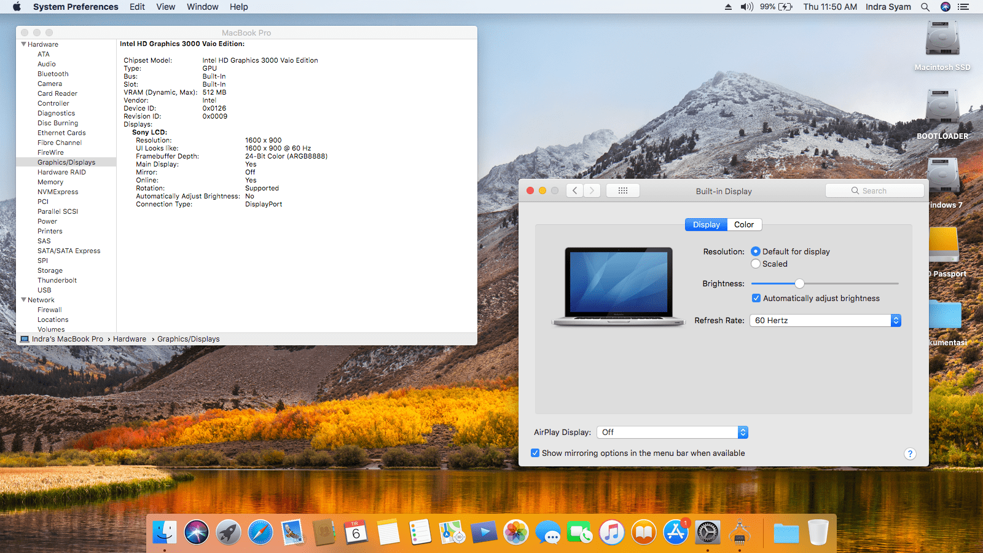This screenshot has width=983, height=553.
Task: Open the Notes app in Dock
Action: (x=388, y=532)
